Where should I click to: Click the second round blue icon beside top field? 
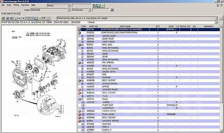99,6
